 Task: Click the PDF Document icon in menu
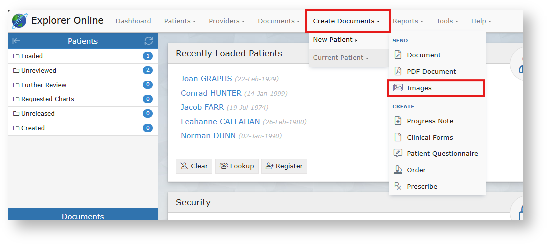(x=398, y=71)
